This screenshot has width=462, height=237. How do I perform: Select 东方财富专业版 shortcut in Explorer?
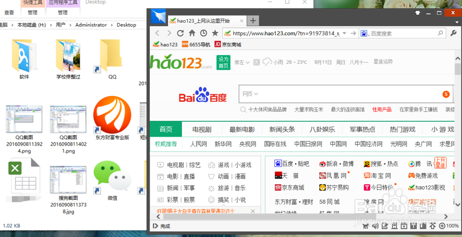tap(112, 118)
